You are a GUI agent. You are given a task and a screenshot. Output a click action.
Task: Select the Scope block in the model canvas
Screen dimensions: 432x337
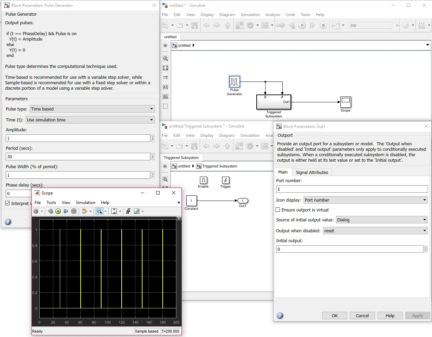pos(346,102)
